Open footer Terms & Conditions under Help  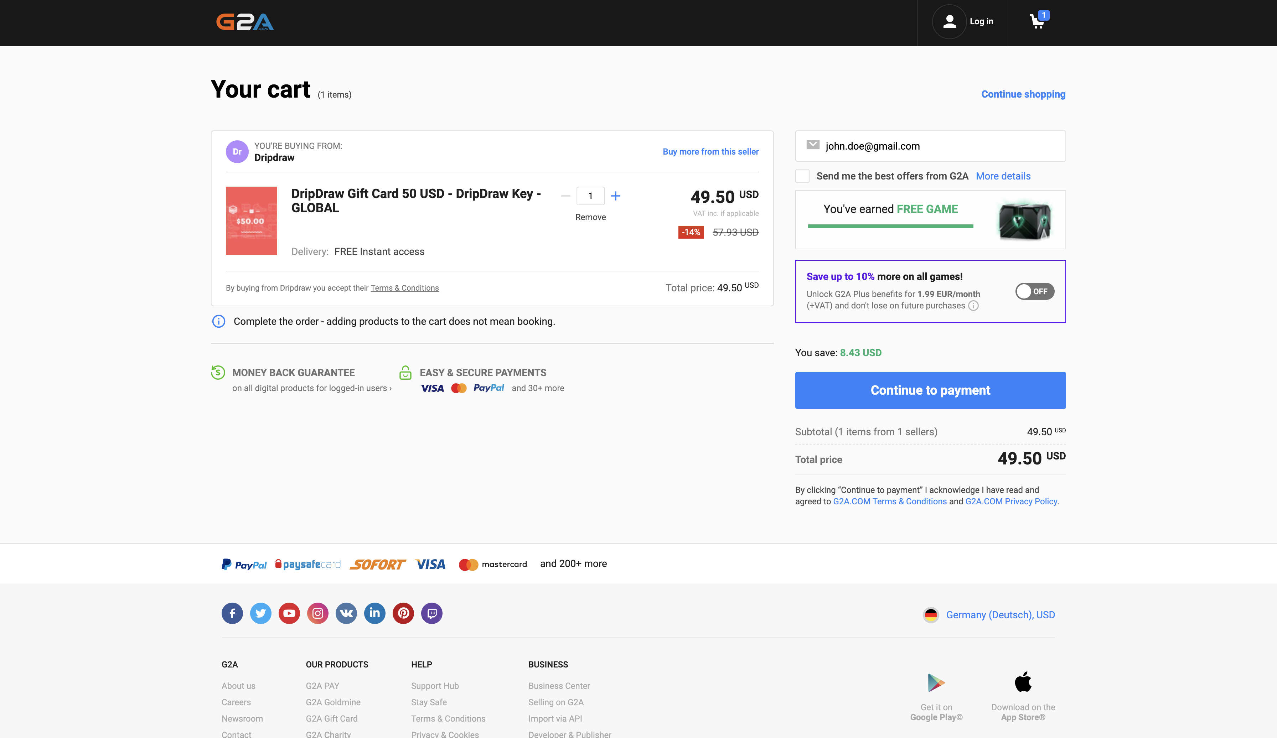point(448,718)
